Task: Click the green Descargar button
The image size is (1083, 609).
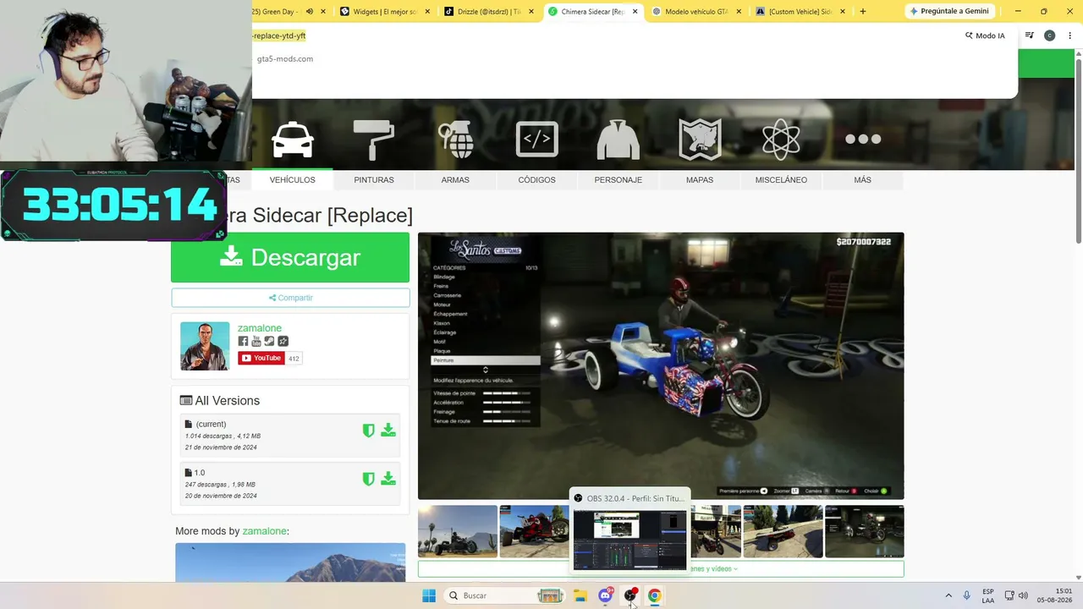Action: (x=290, y=257)
